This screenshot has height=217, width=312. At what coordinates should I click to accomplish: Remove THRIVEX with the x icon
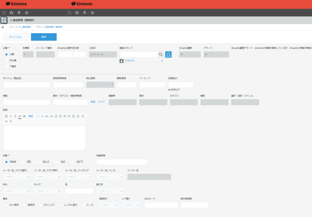[x=162, y=61]
